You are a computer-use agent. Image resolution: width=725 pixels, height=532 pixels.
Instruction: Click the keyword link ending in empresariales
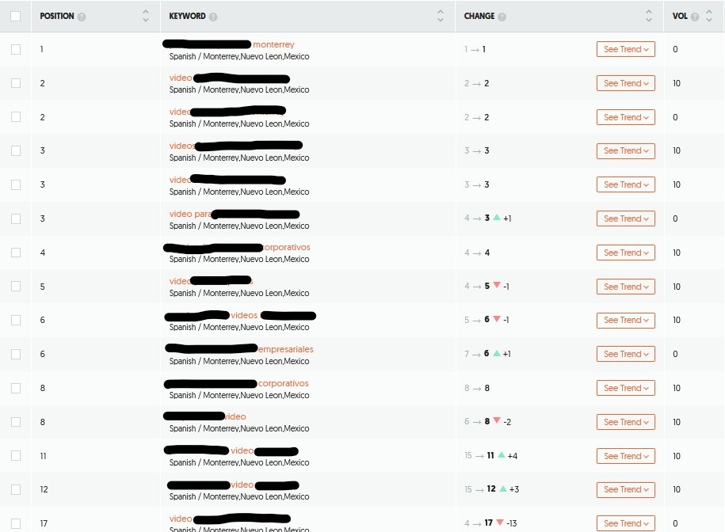[285, 349]
